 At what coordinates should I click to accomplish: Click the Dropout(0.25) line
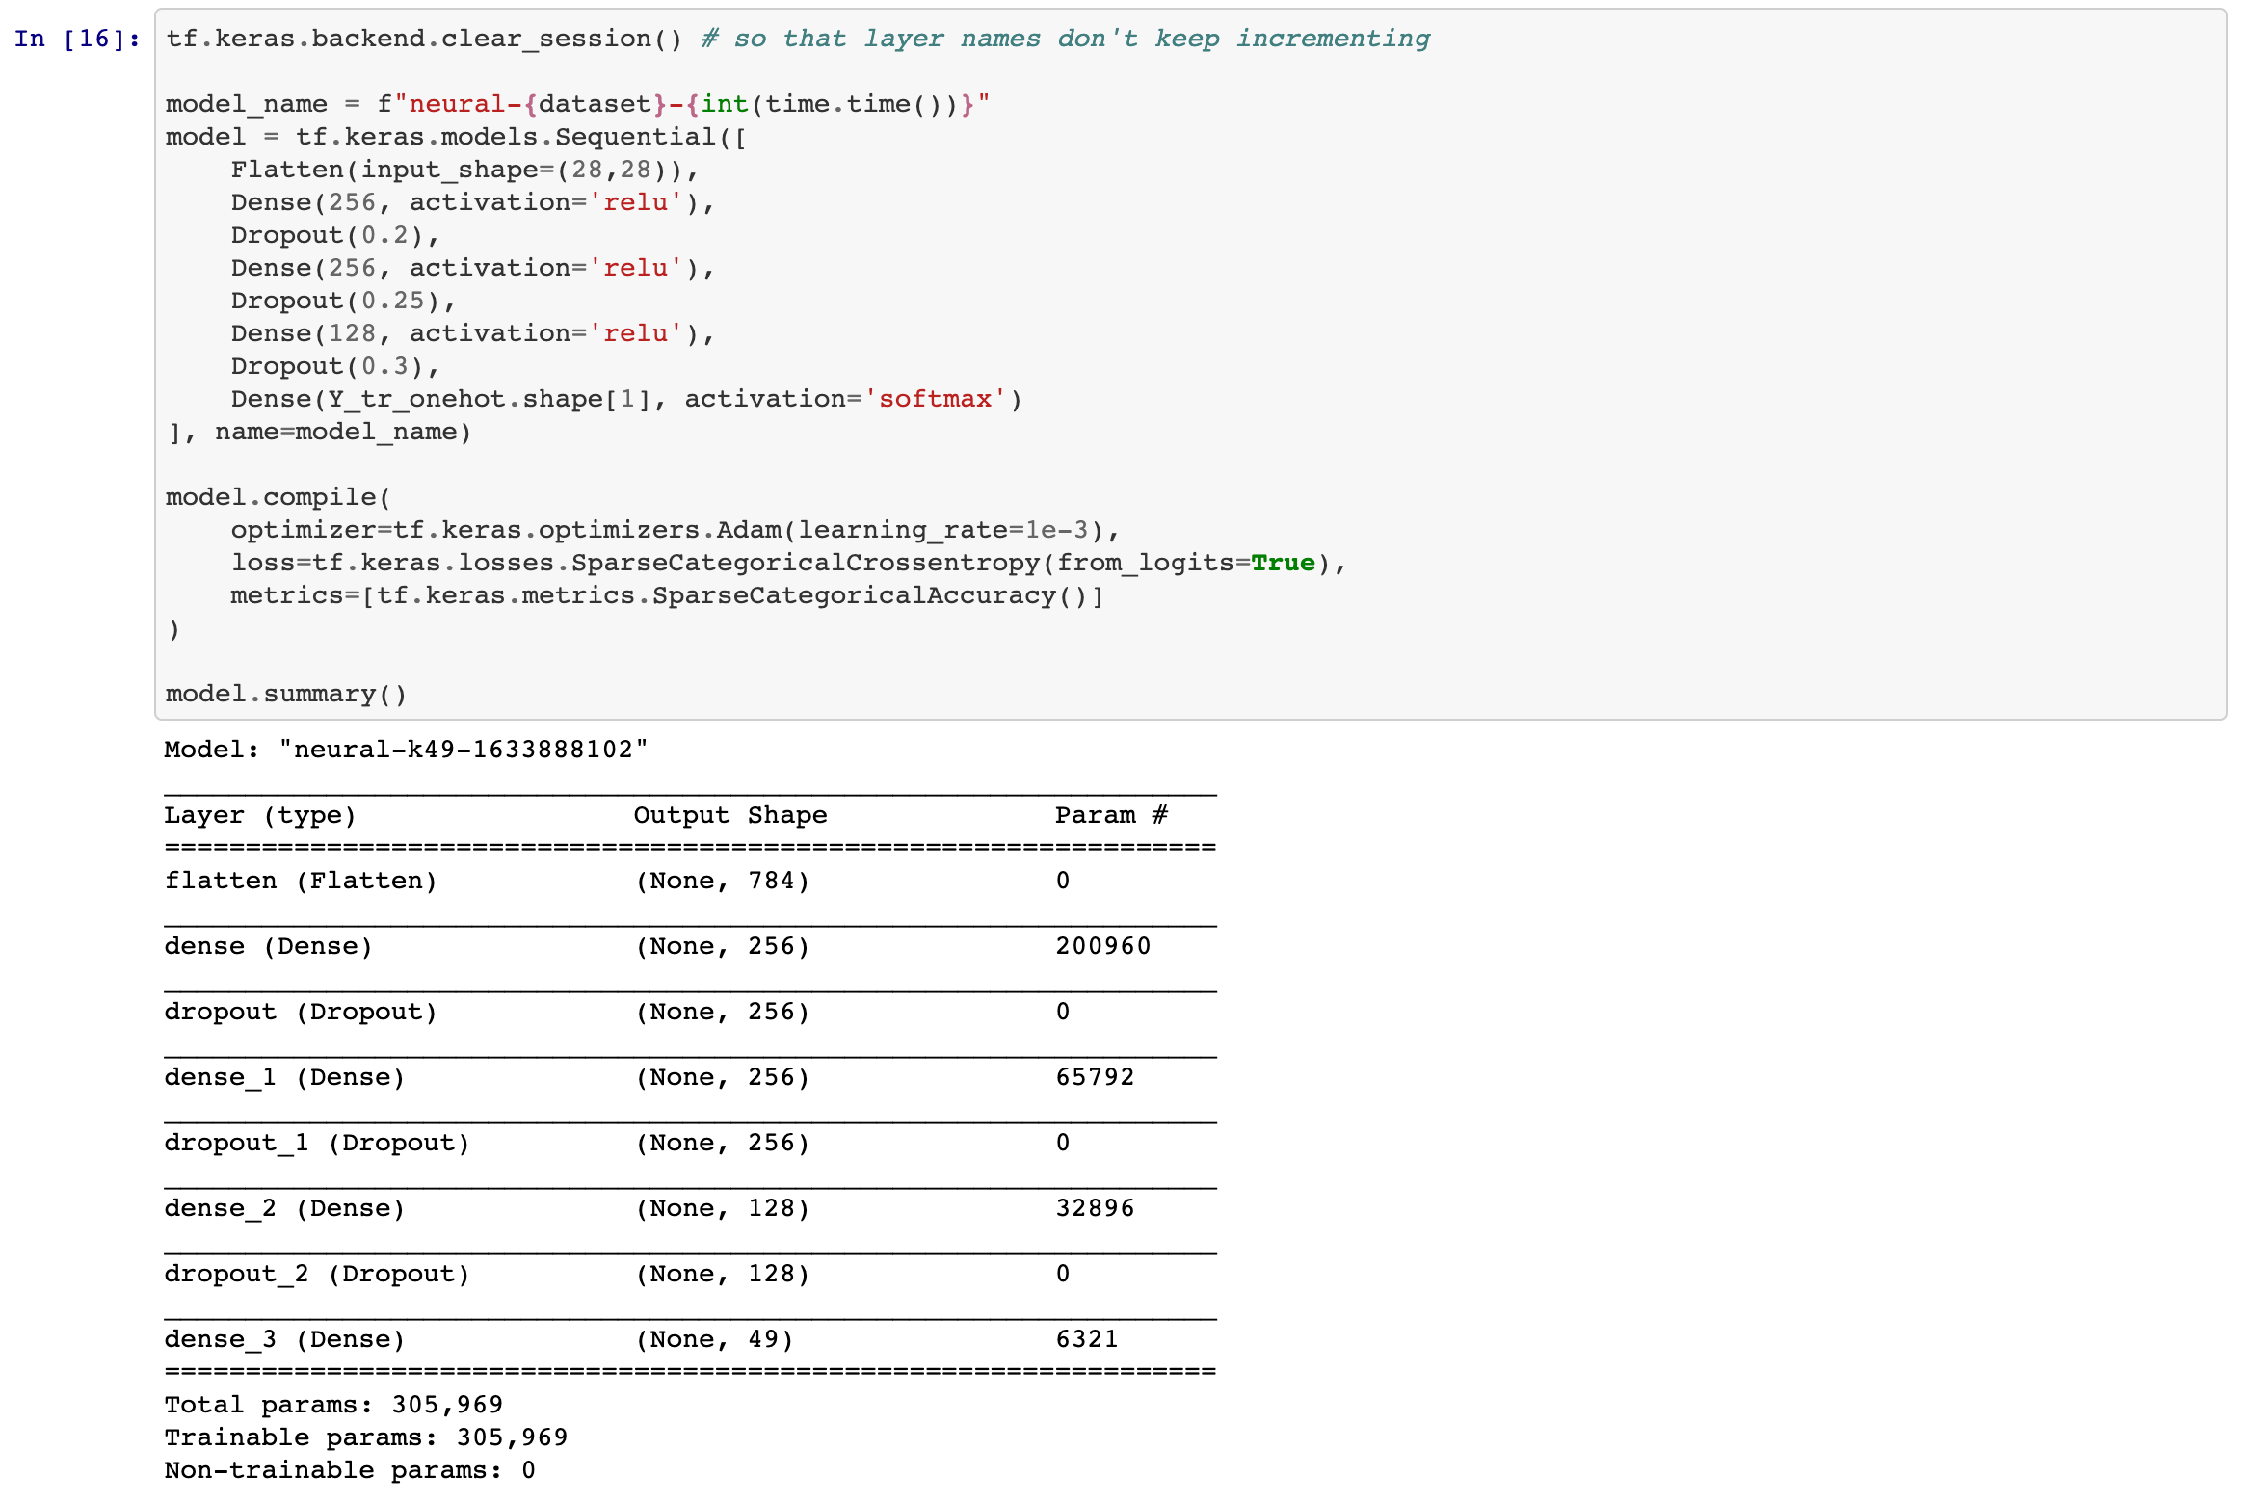342,301
